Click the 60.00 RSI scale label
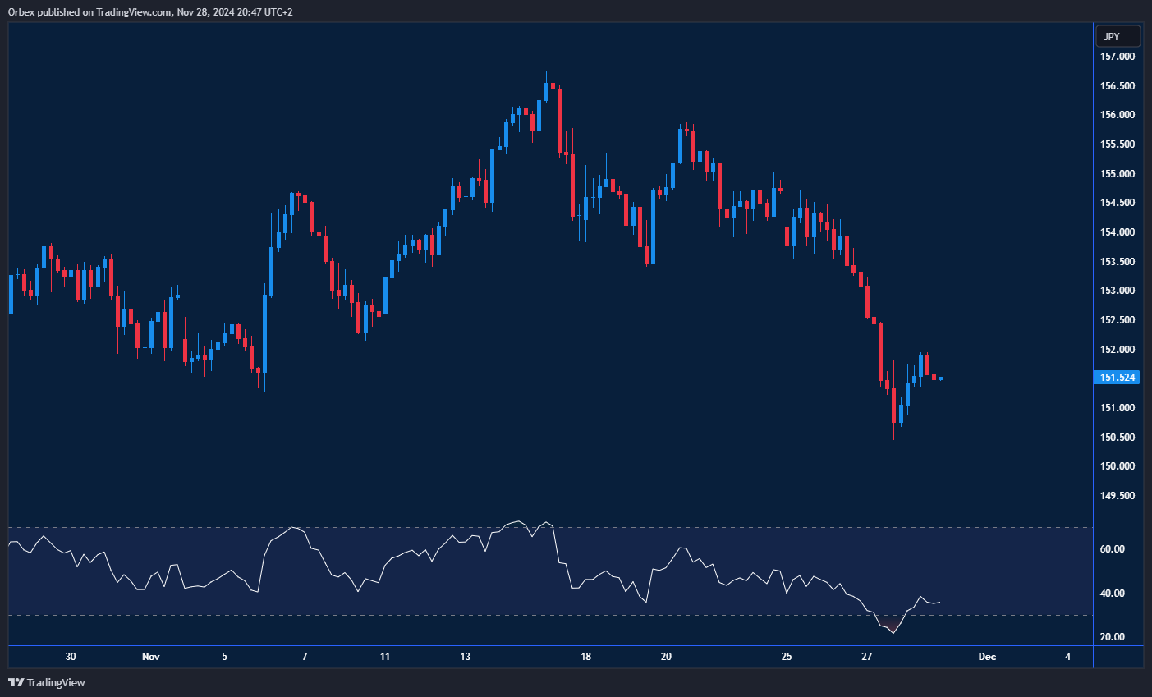 (1113, 549)
